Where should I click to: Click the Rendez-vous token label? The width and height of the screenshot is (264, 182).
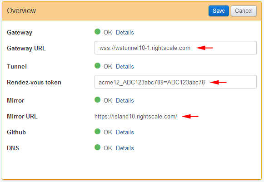pos(34,82)
